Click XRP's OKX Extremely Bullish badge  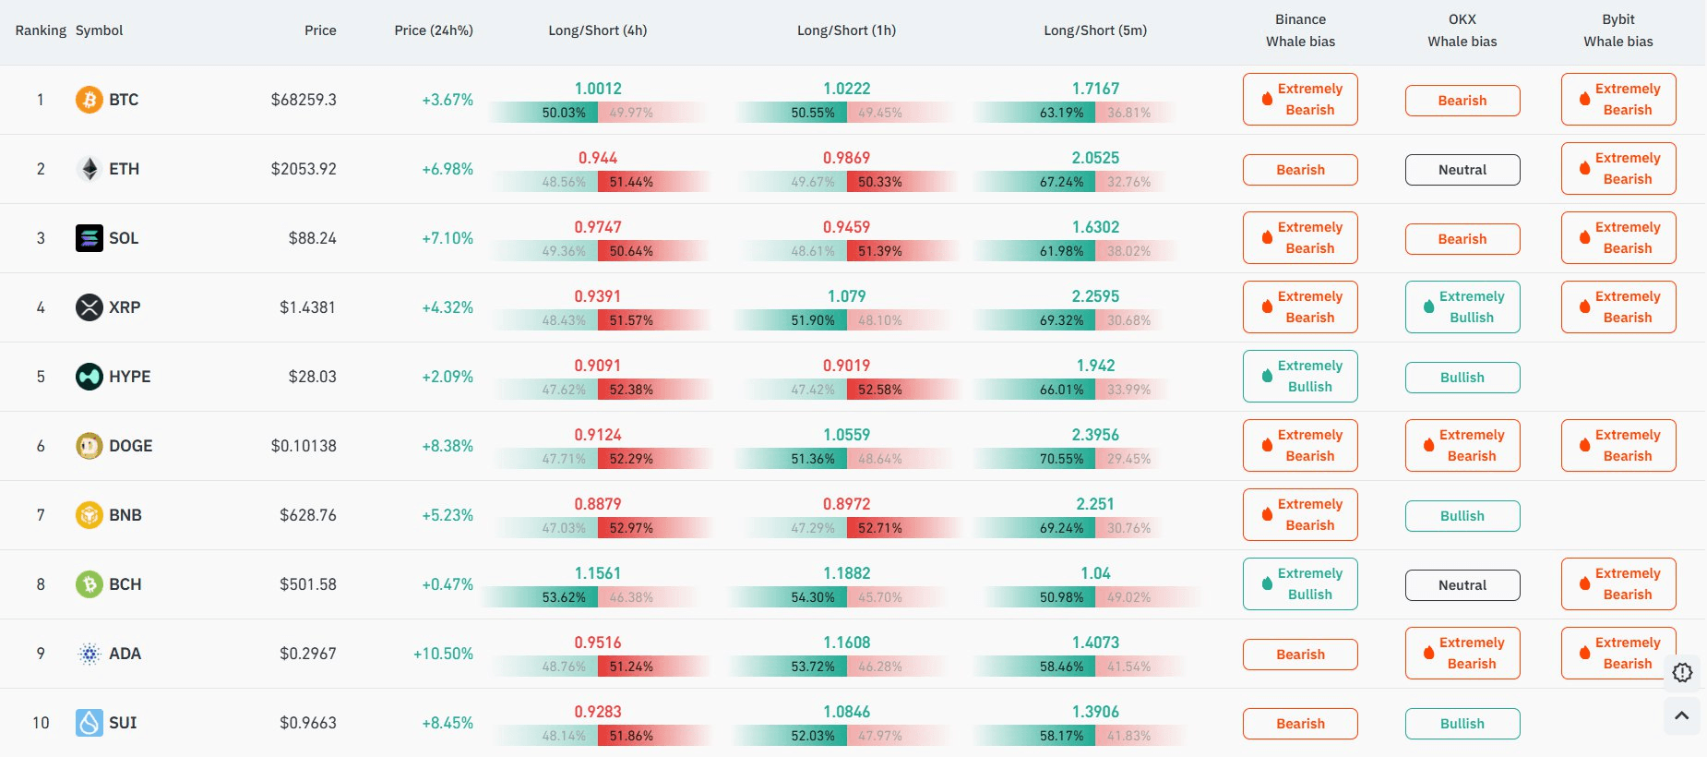[1462, 307]
